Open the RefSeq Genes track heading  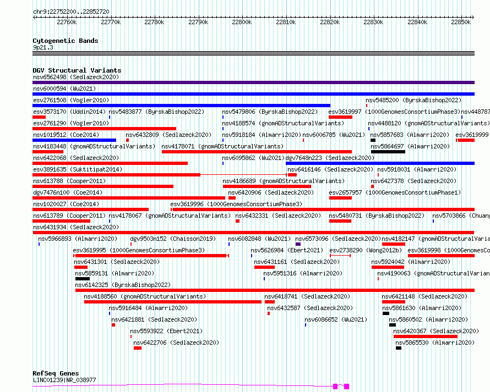[56, 373]
